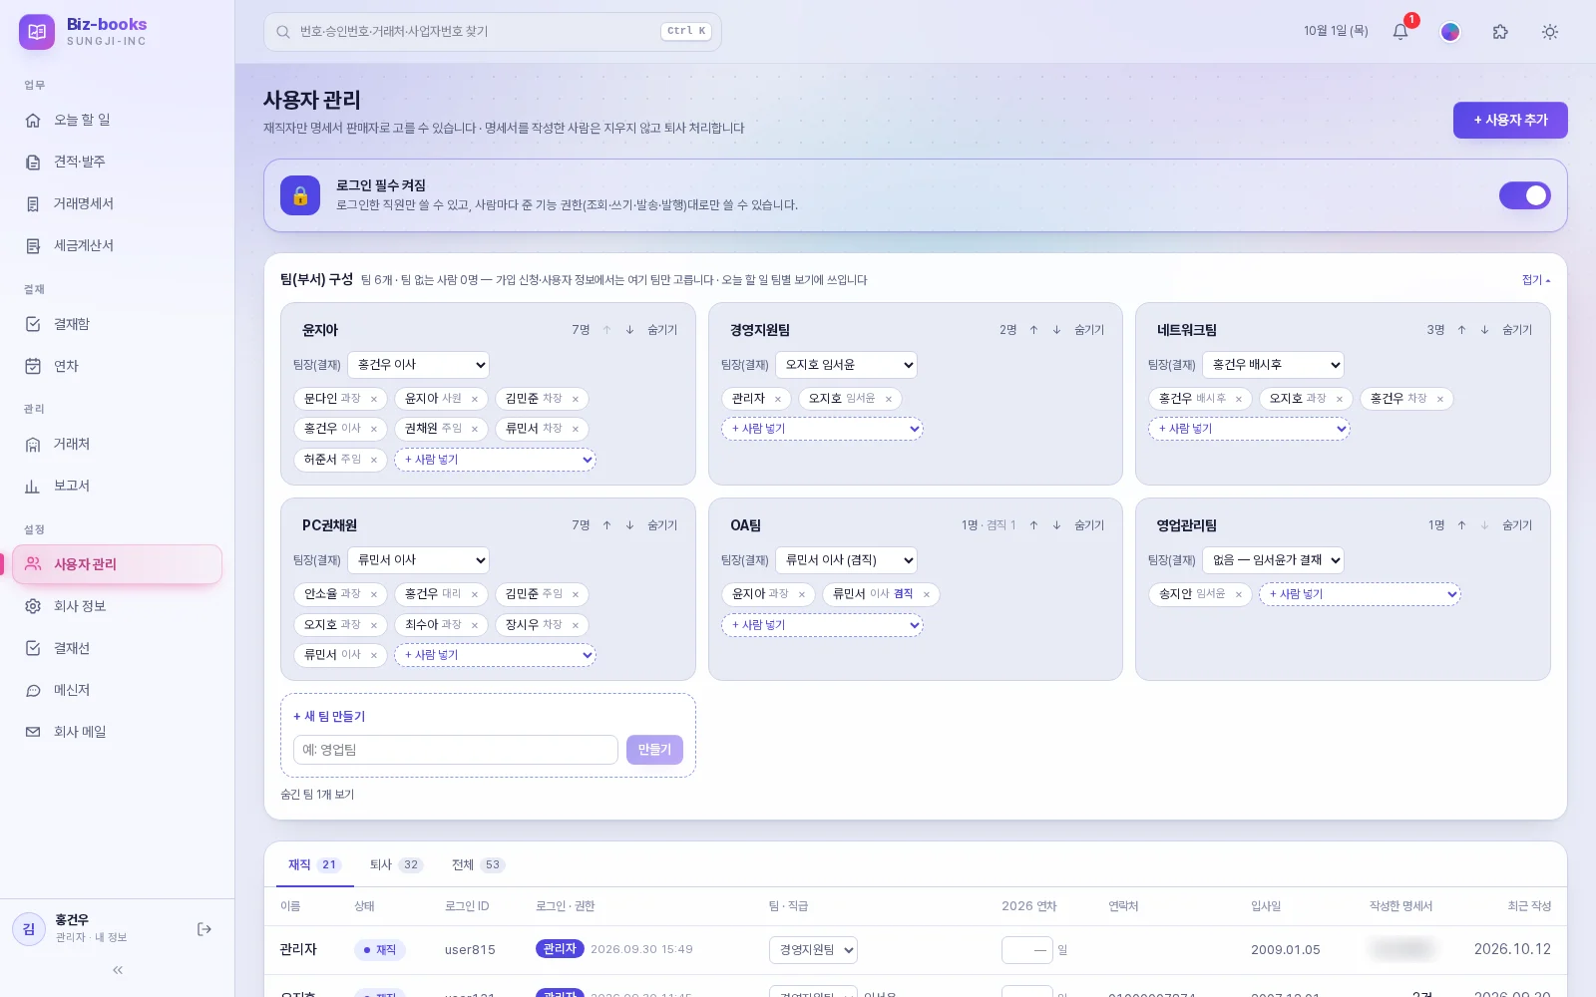Screen dimensions: 1596x997
Task: Hide the 네트워크팀 team with 숨기기
Action: [x=1517, y=330]
